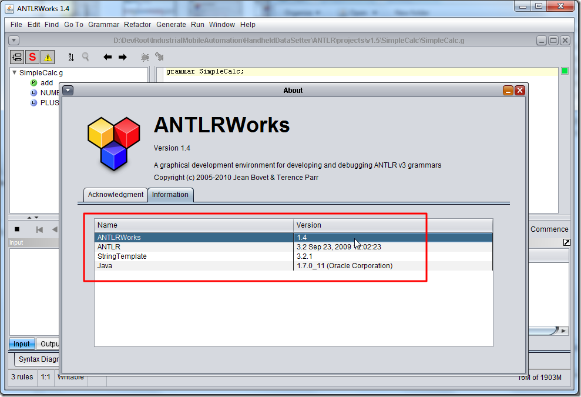Click the collapse arrows on the split divider
581x397 pixels.
(33, 218)
